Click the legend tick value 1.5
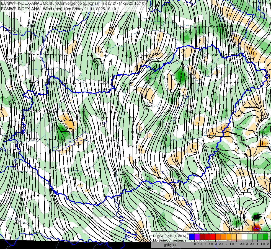The width and height of the screenshot is (271, 249). [262, 244]
